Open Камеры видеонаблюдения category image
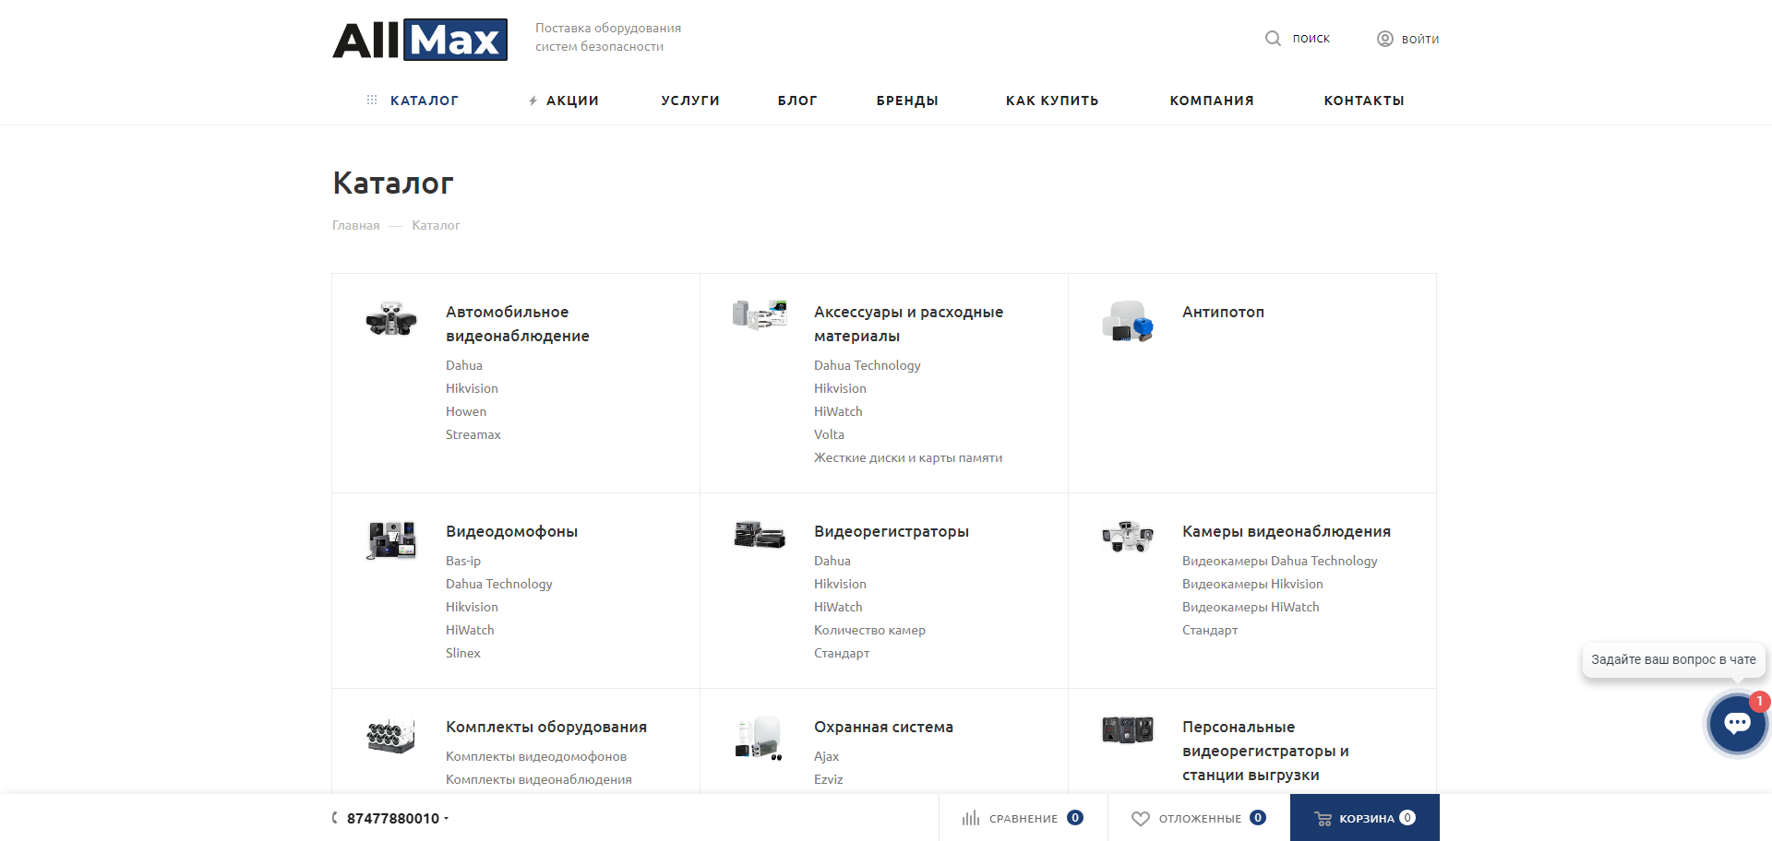 pyautogui.click(x=1128, y=536)
